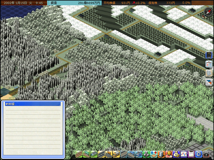Screen dimensions: 214x160
Task: Click the +0.2% stock change value
Action: tap(140, 3)
